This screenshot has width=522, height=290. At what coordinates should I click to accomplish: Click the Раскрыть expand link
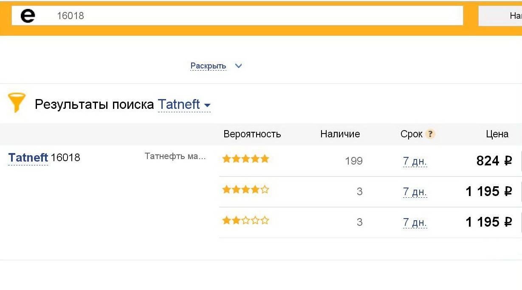(x=208, y=66)
